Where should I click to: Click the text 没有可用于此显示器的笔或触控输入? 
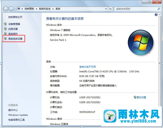coord(98,86)
